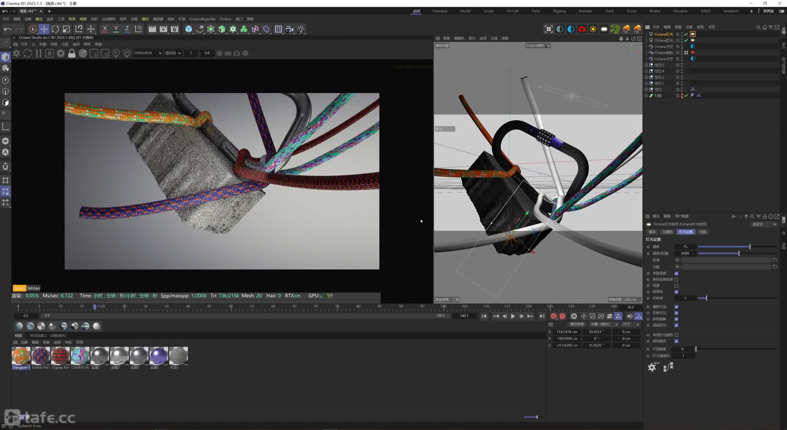Viewport: 787px width, 430px height.
Task: Adjust the sampling rate slider
Action: [x=737, y=298]
